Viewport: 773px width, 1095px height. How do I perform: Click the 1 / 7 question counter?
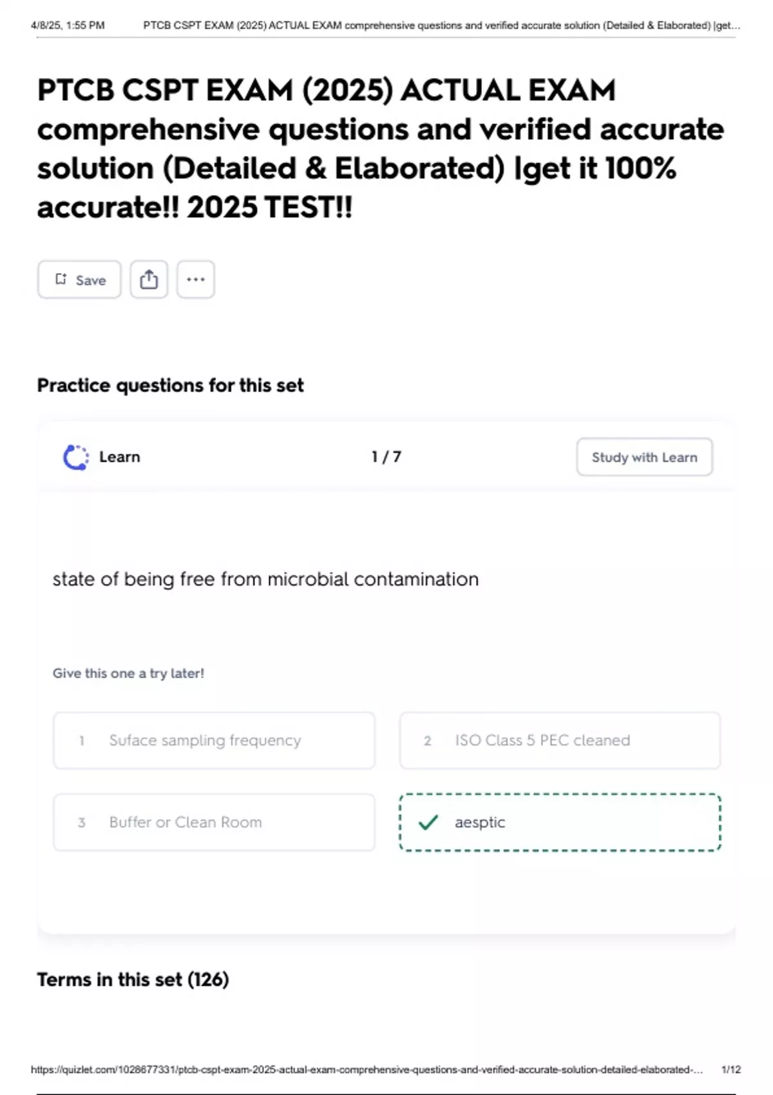pyautogui.click(x=386, y=457)
